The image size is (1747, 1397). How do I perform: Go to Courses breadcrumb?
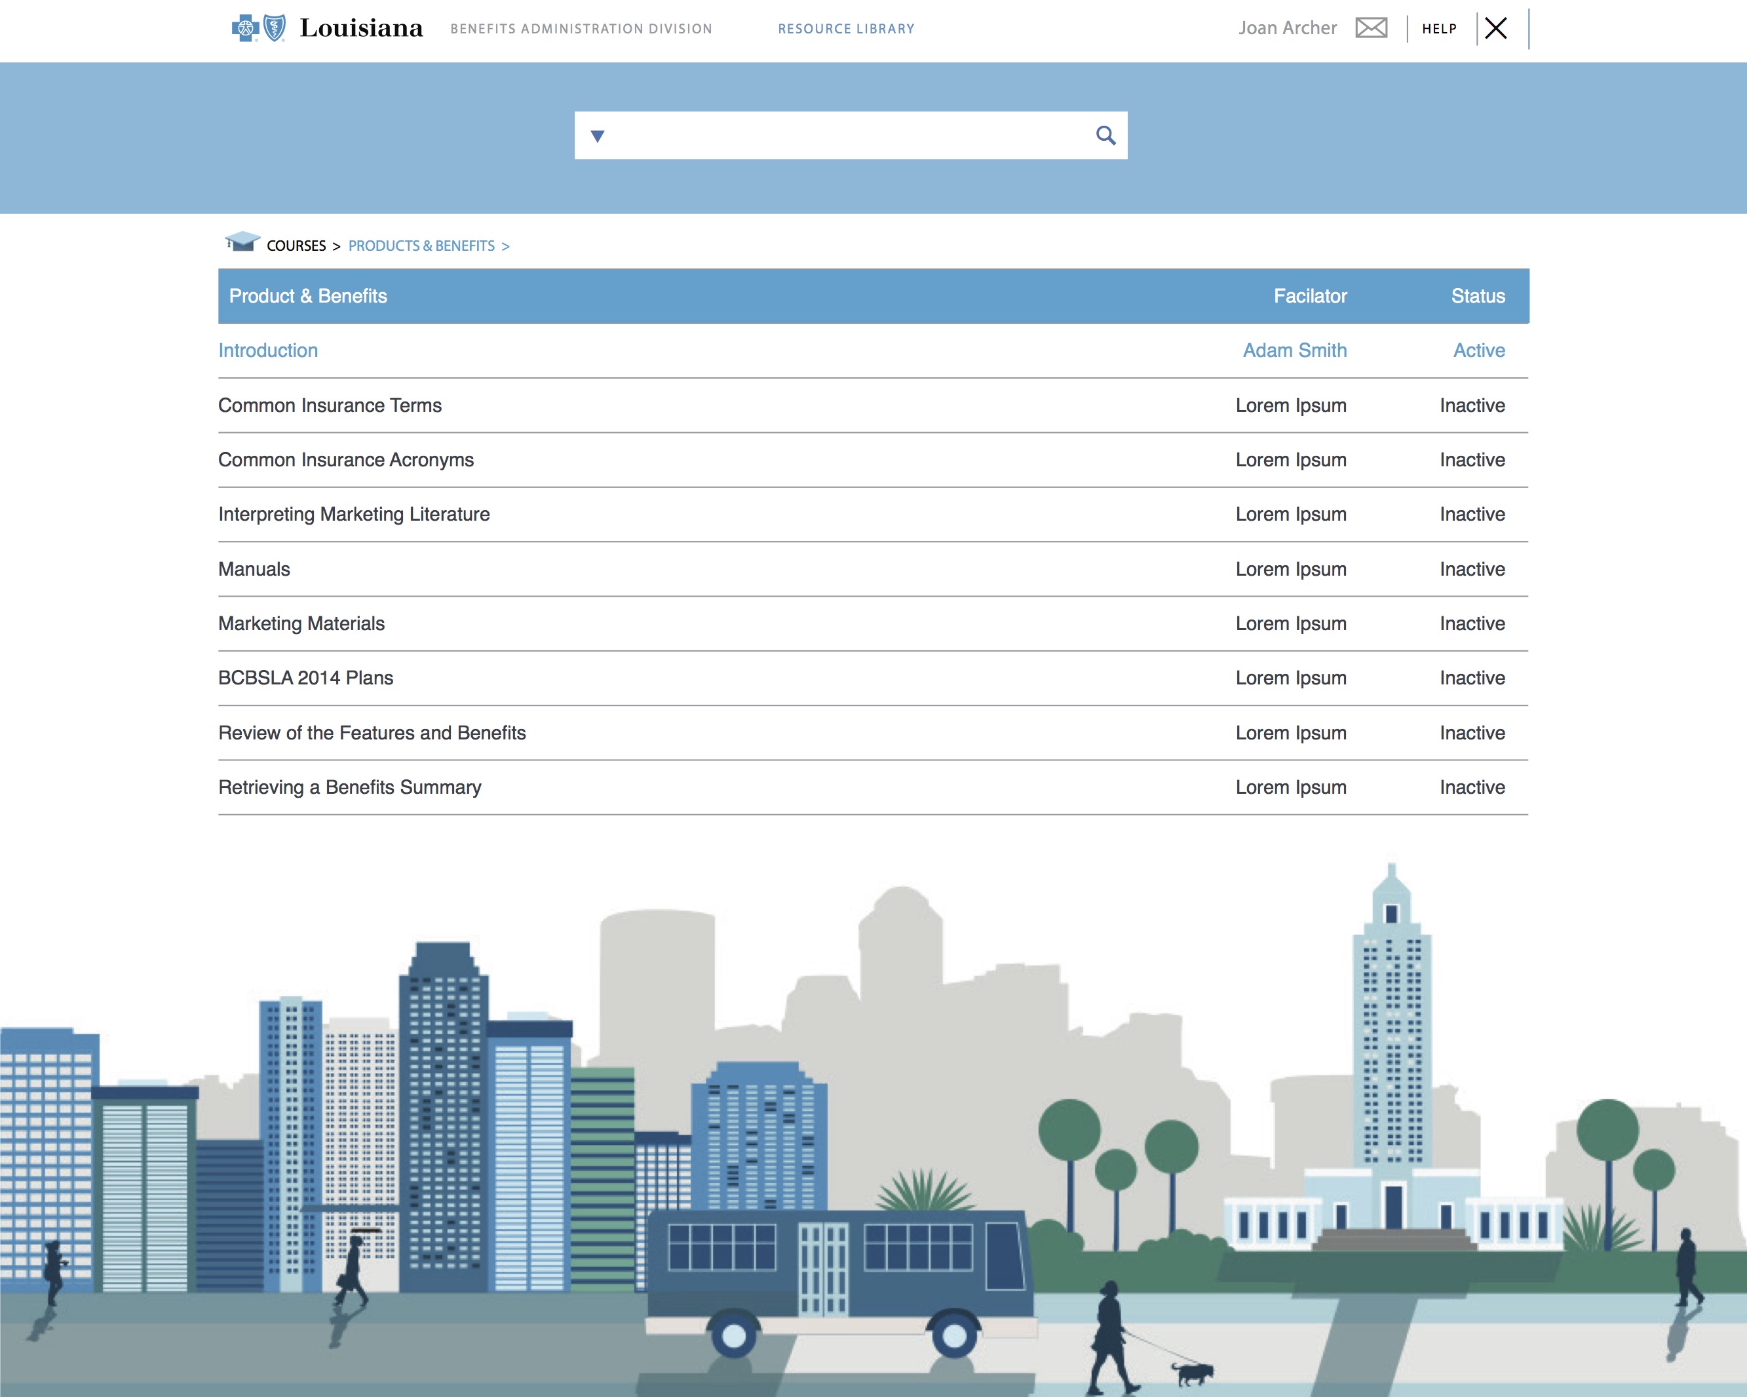[x=297, y=246]
